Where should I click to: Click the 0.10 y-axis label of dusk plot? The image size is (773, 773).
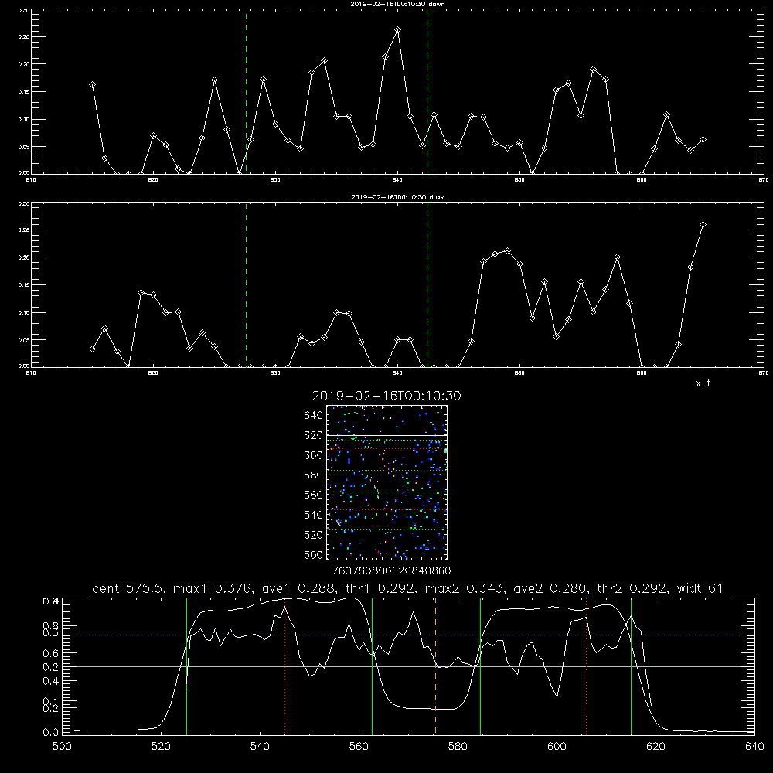coord(24,312)
